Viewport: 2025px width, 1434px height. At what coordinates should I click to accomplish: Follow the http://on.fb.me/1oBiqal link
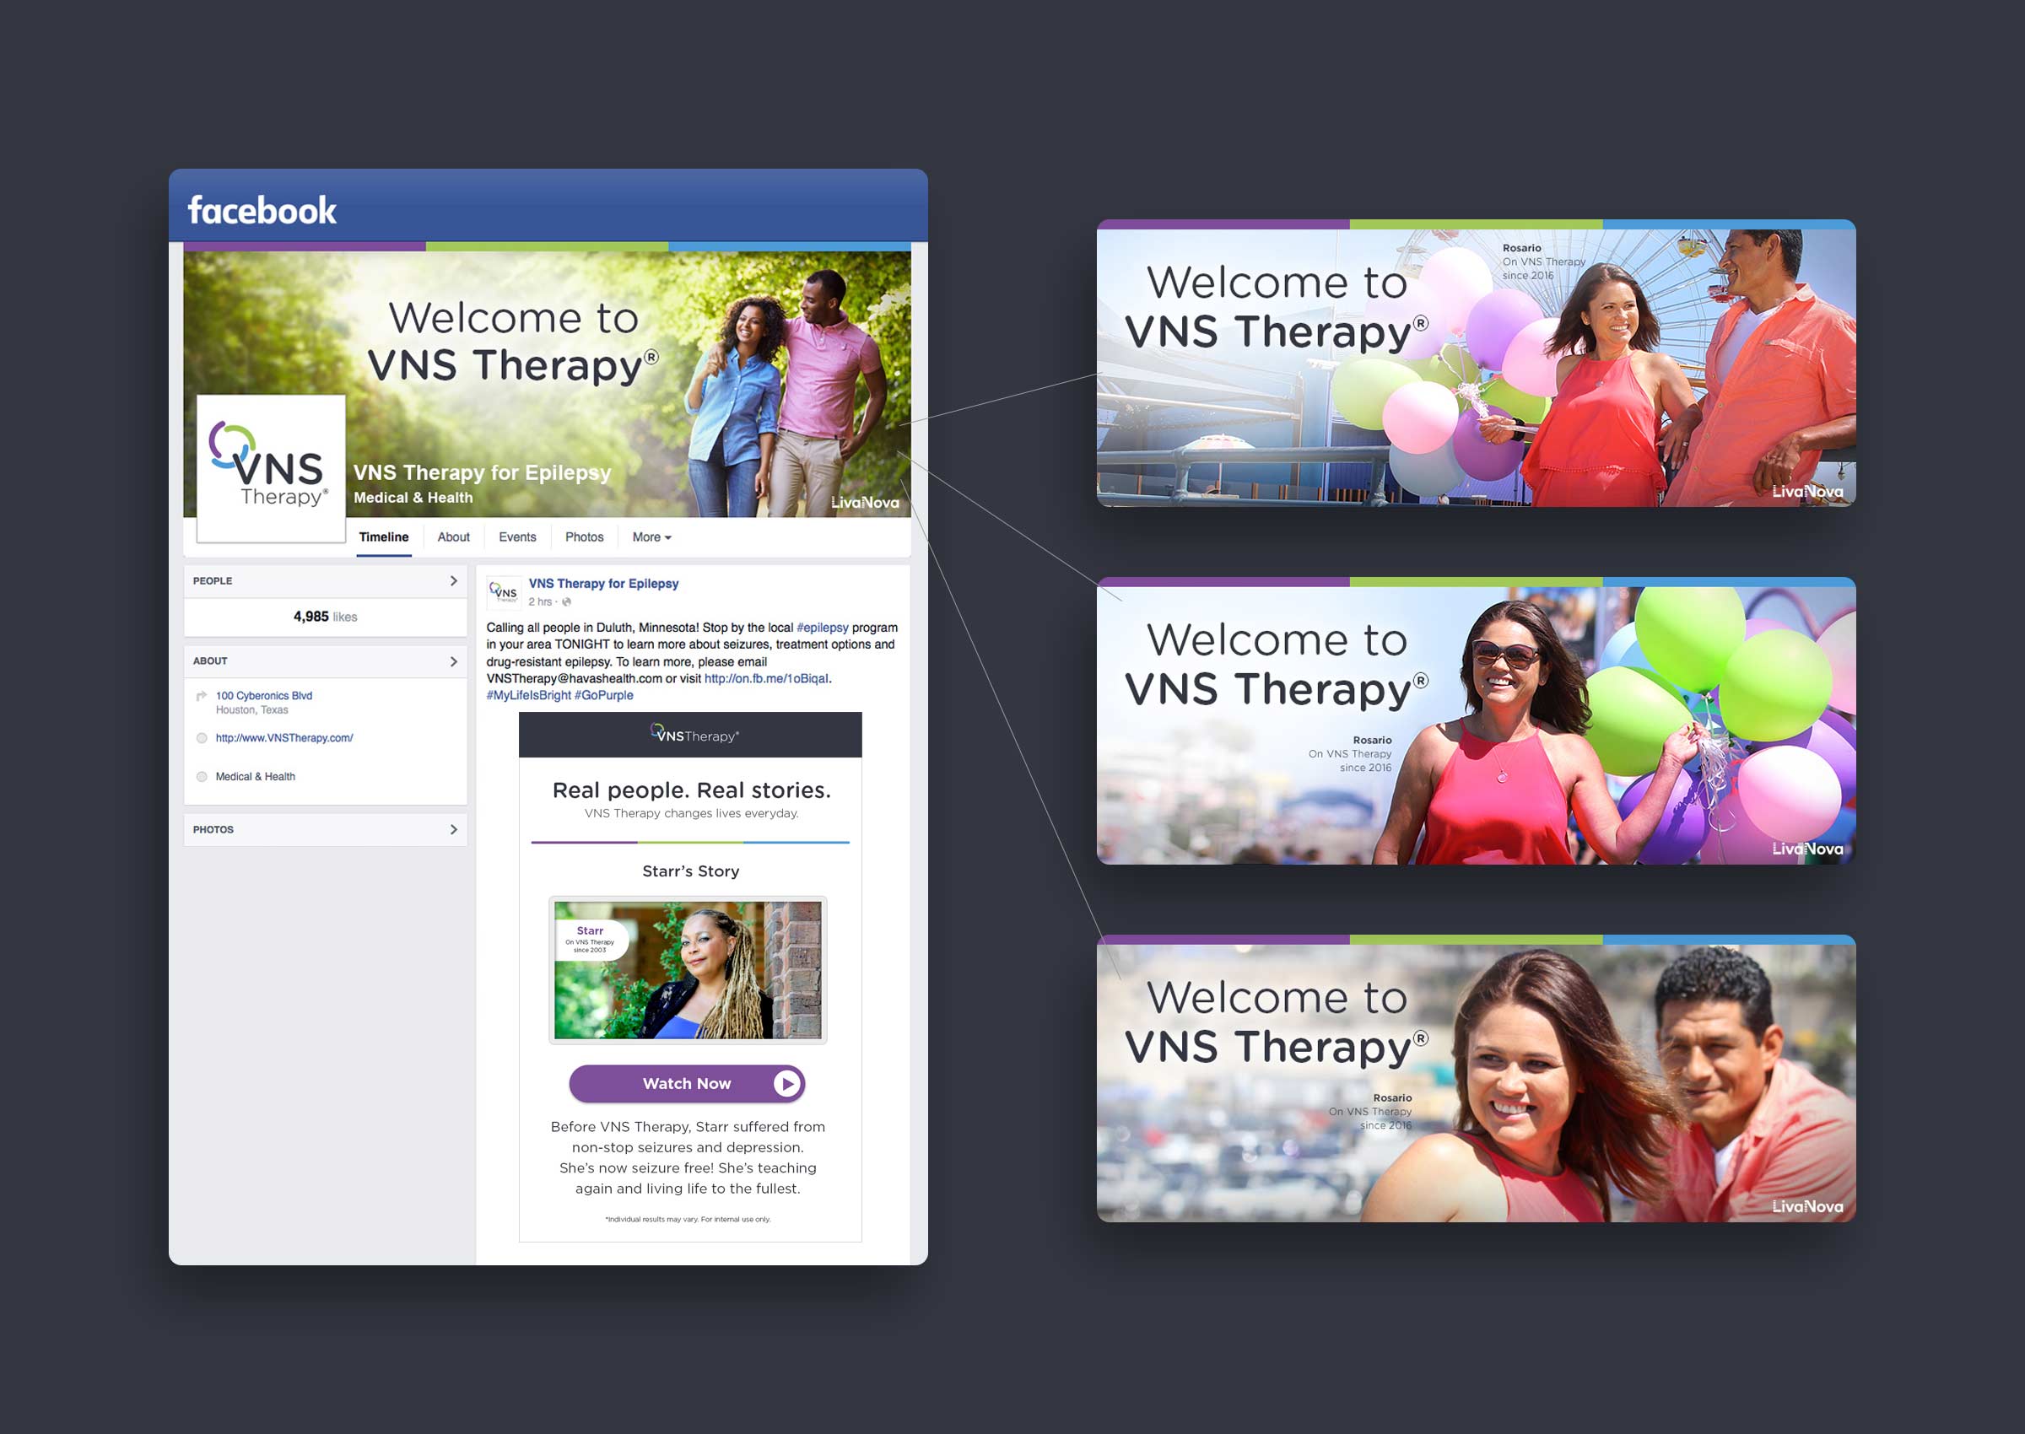tap(767, 679)
